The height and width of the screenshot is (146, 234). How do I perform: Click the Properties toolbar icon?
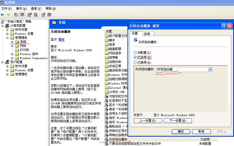(x=30, y=15)
